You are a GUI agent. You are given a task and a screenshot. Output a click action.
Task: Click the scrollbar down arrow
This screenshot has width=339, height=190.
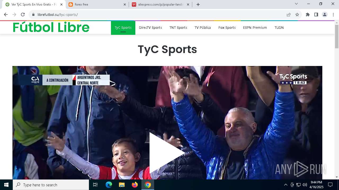click(337, 177)
